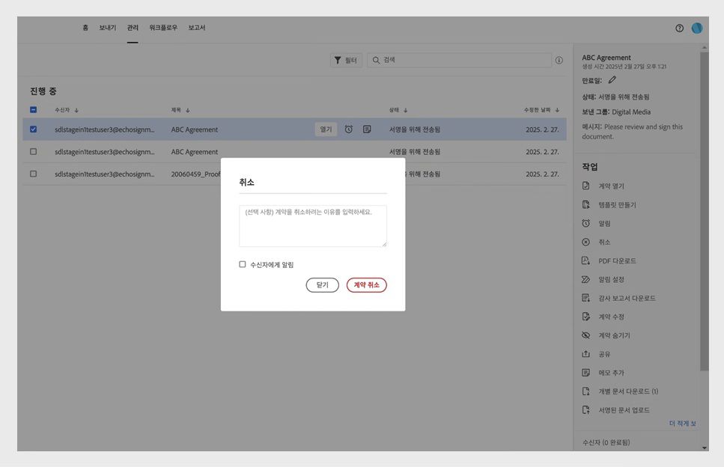Click 닫기 button in dialog
Image resolution: width=724 pixels, height=467 pixels.
tap(322, 284)
